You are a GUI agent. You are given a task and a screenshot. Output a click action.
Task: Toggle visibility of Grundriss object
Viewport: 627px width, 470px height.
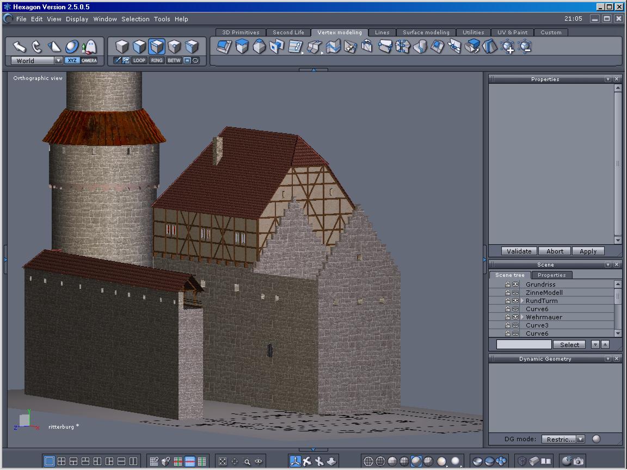point(515,285)
